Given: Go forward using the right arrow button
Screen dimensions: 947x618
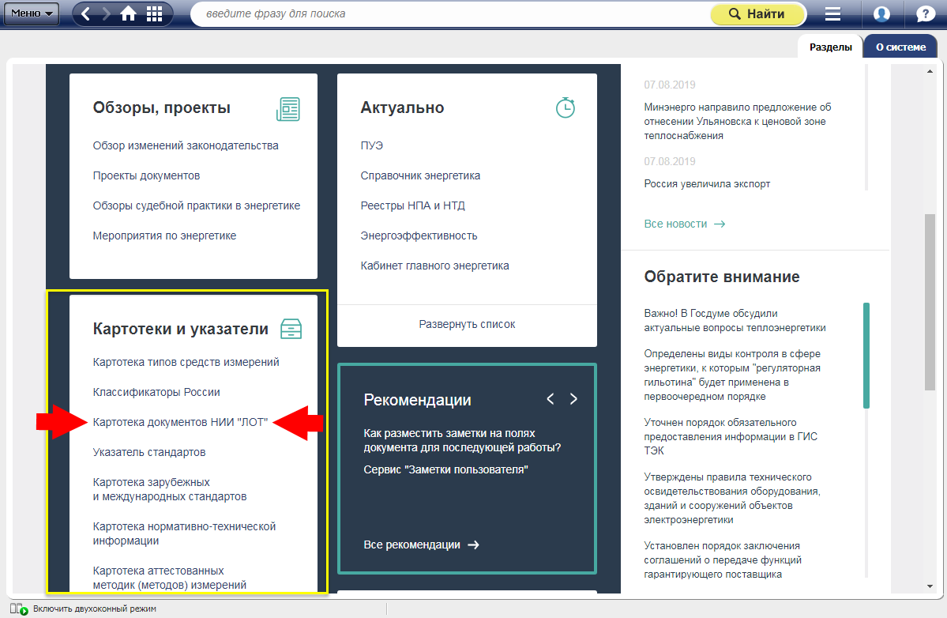Looking at the screenshot, I should pos(106,14).
